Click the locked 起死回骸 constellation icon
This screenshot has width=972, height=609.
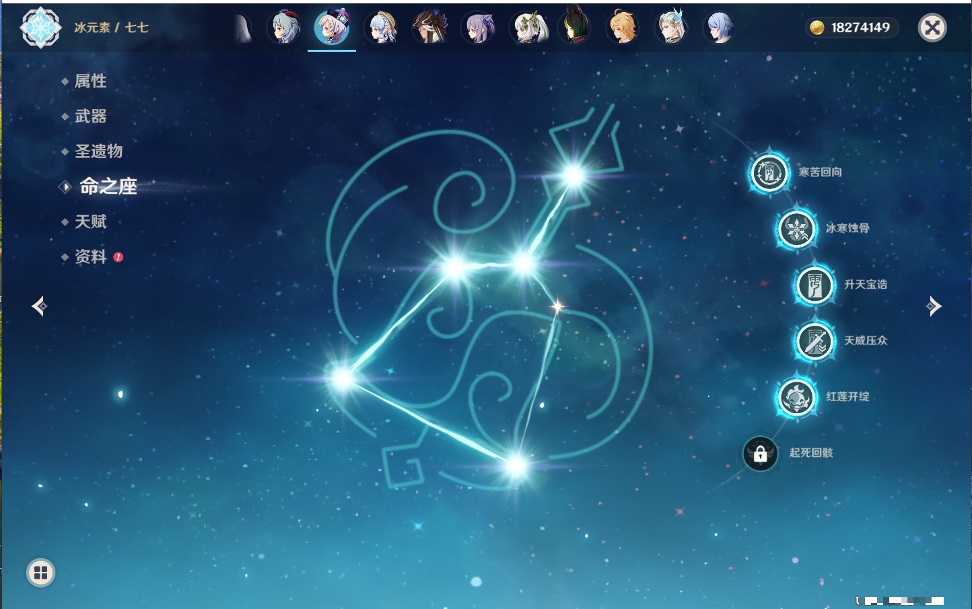coord(761,454)
